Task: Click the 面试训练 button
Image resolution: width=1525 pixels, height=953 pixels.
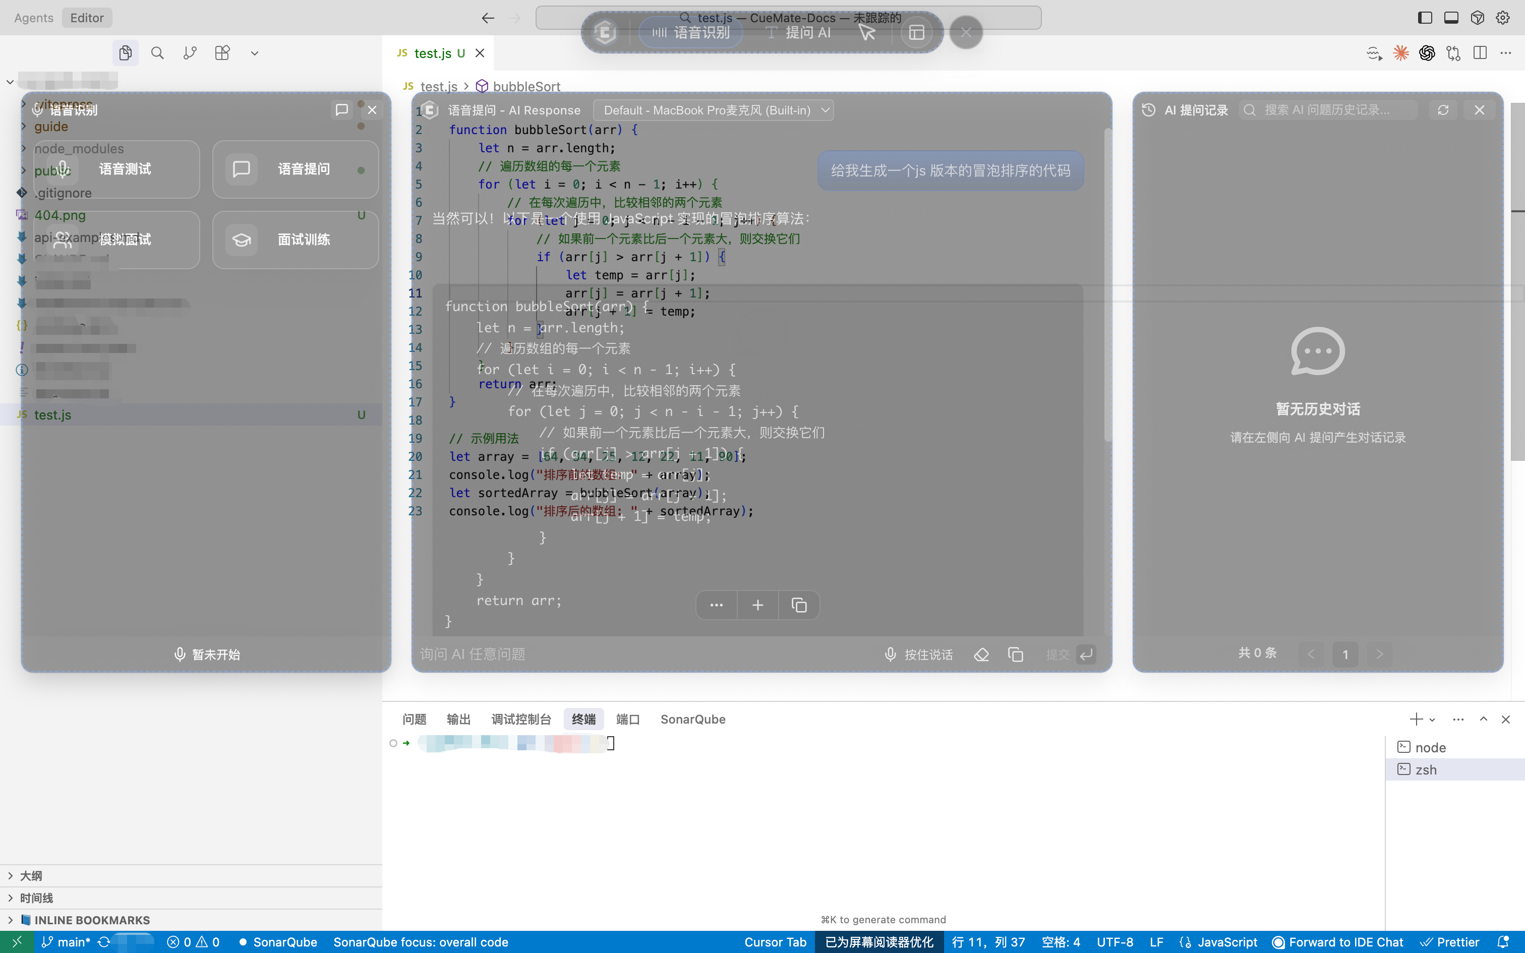Action: (296, 240)
